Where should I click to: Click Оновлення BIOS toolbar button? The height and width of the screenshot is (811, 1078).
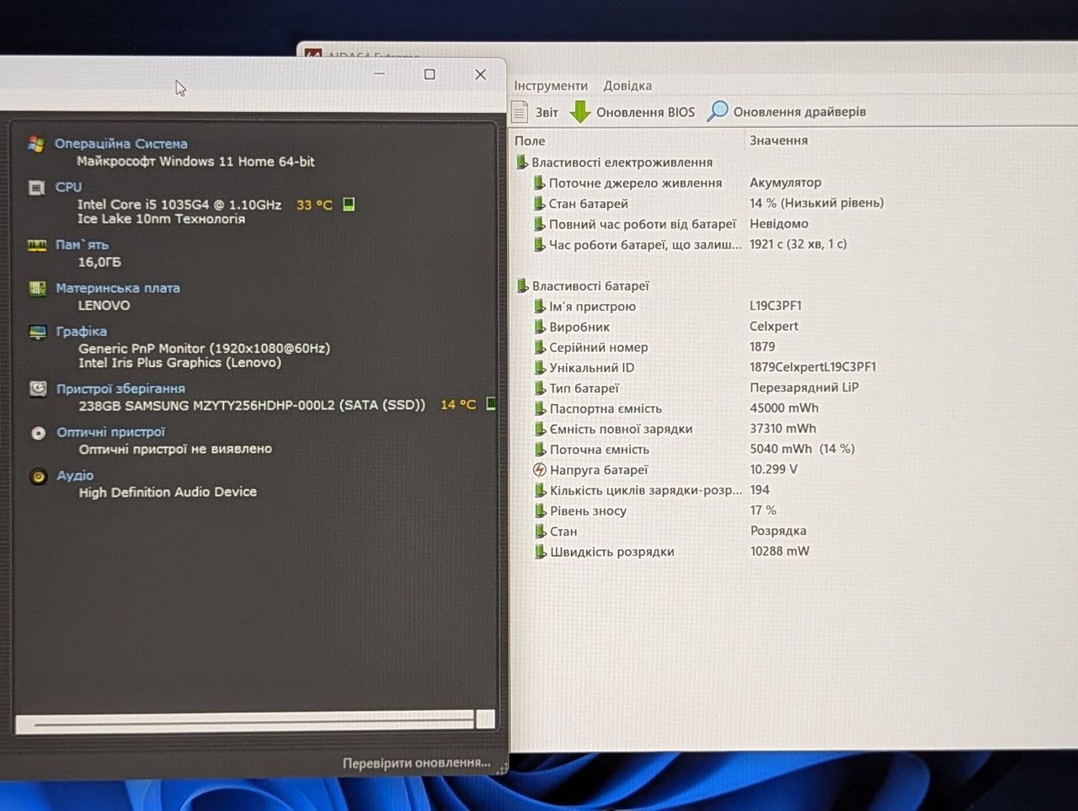pyautogui.click(x=632, y=112)
